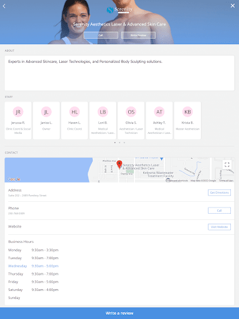Click the Business Hours heading
This screenshot has height=319, width=239.
click(21, 242)
